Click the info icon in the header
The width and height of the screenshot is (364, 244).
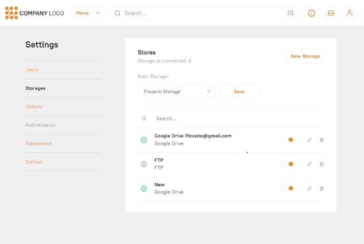pos(311,13)
